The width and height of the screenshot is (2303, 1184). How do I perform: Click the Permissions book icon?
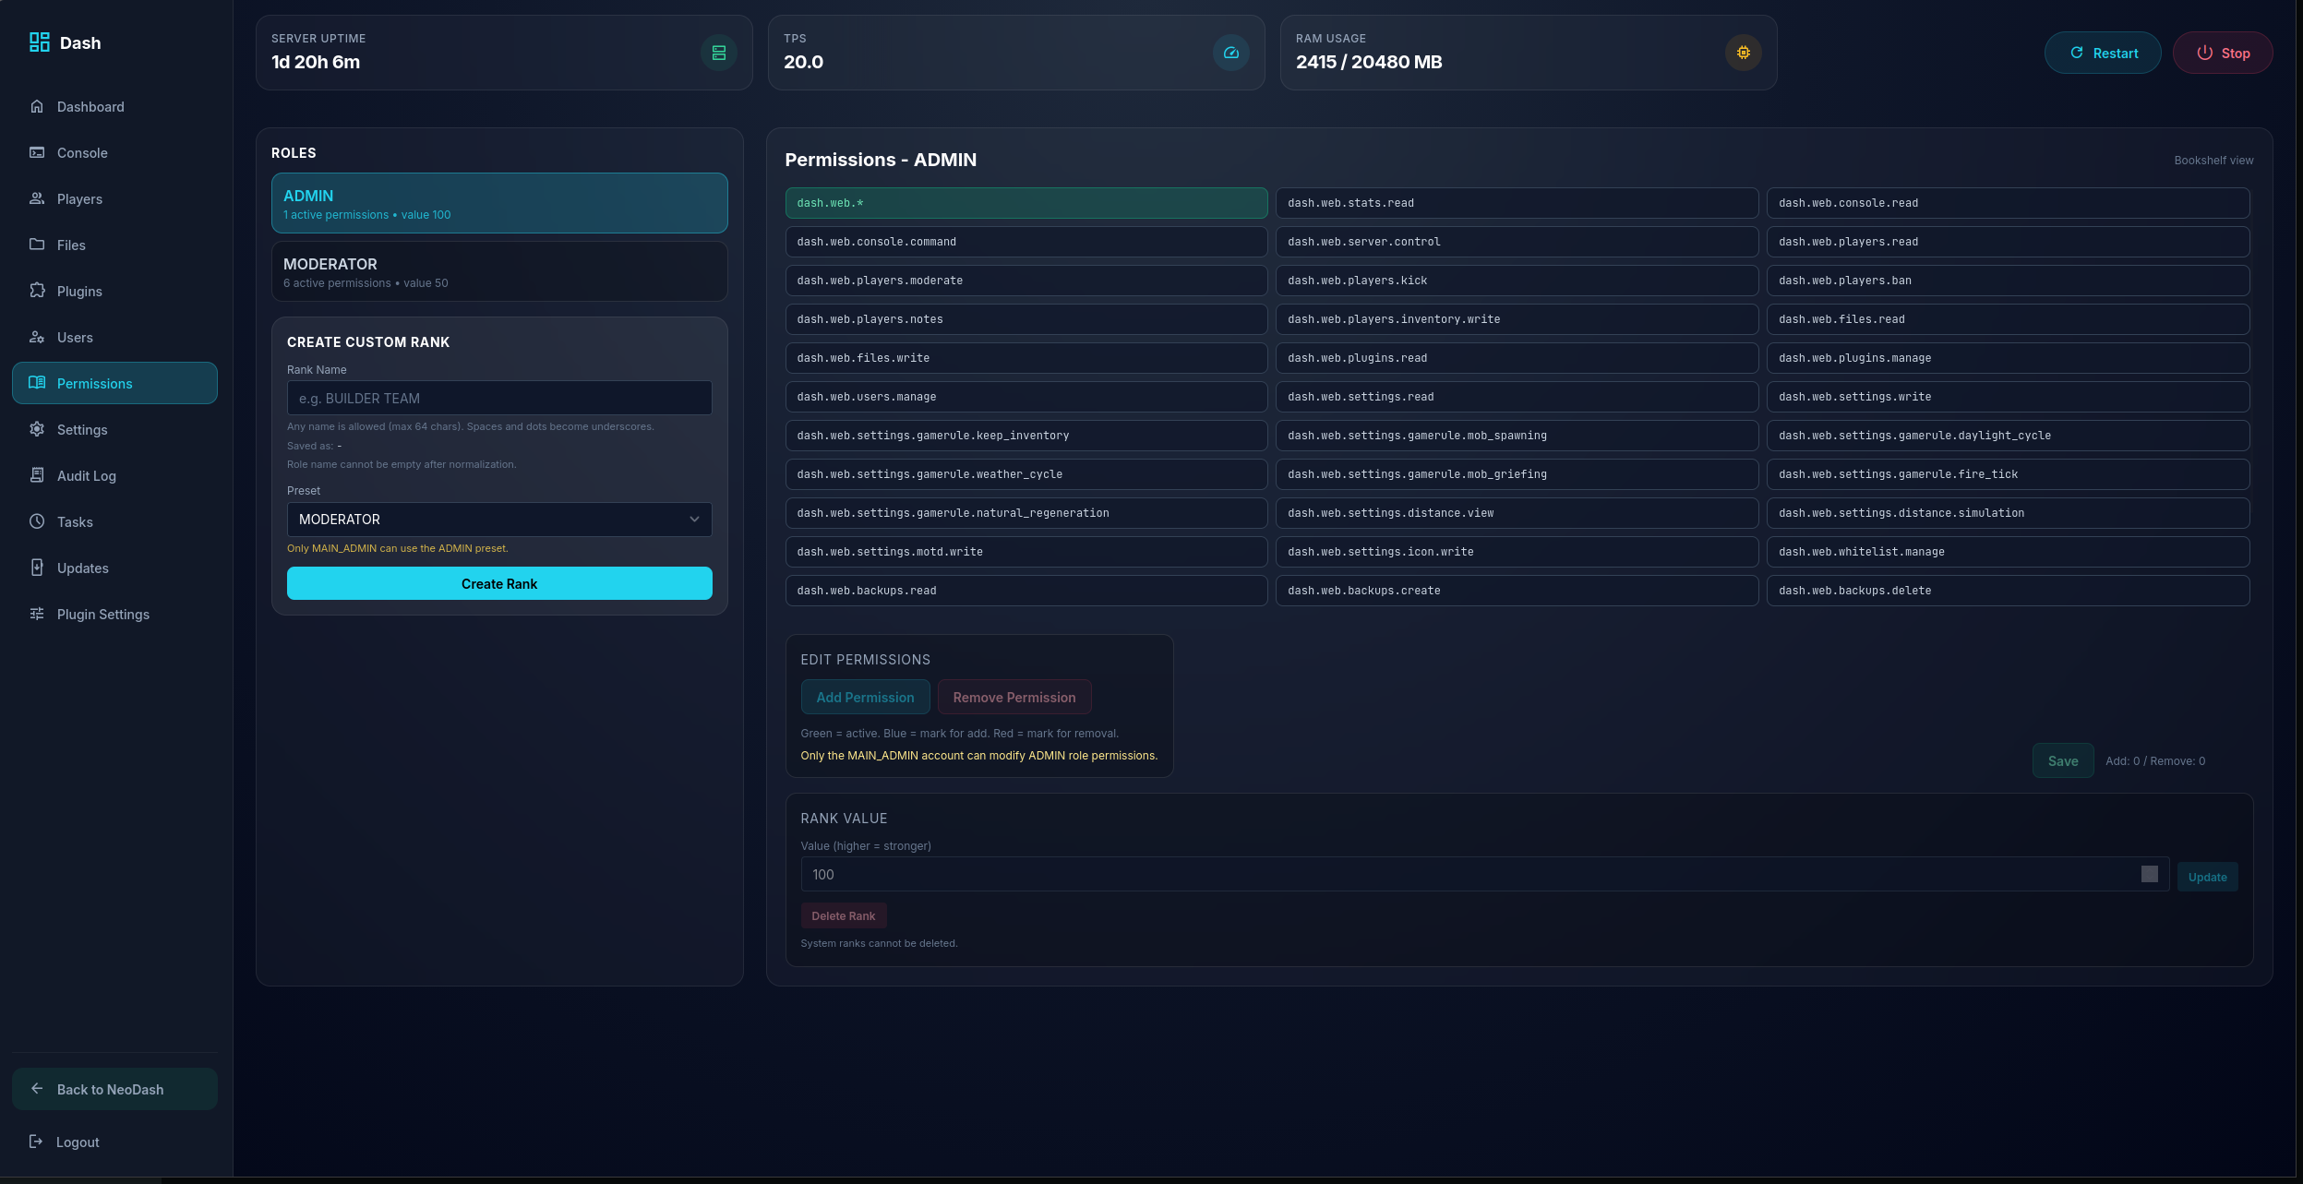click(x=37, y=383)
